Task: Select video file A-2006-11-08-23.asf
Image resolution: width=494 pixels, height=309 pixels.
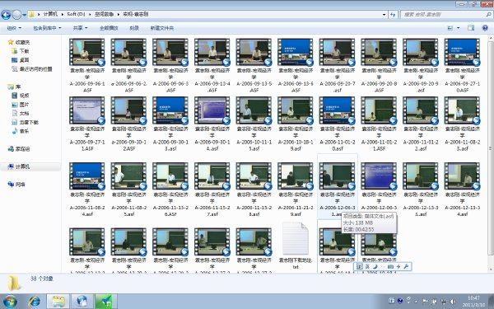Action: click(x=462, y=124)
